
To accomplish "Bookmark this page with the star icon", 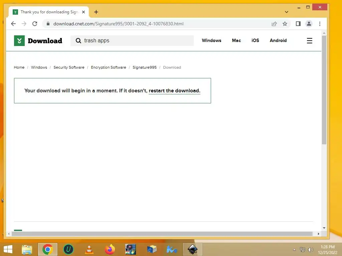I will (285, 24).
